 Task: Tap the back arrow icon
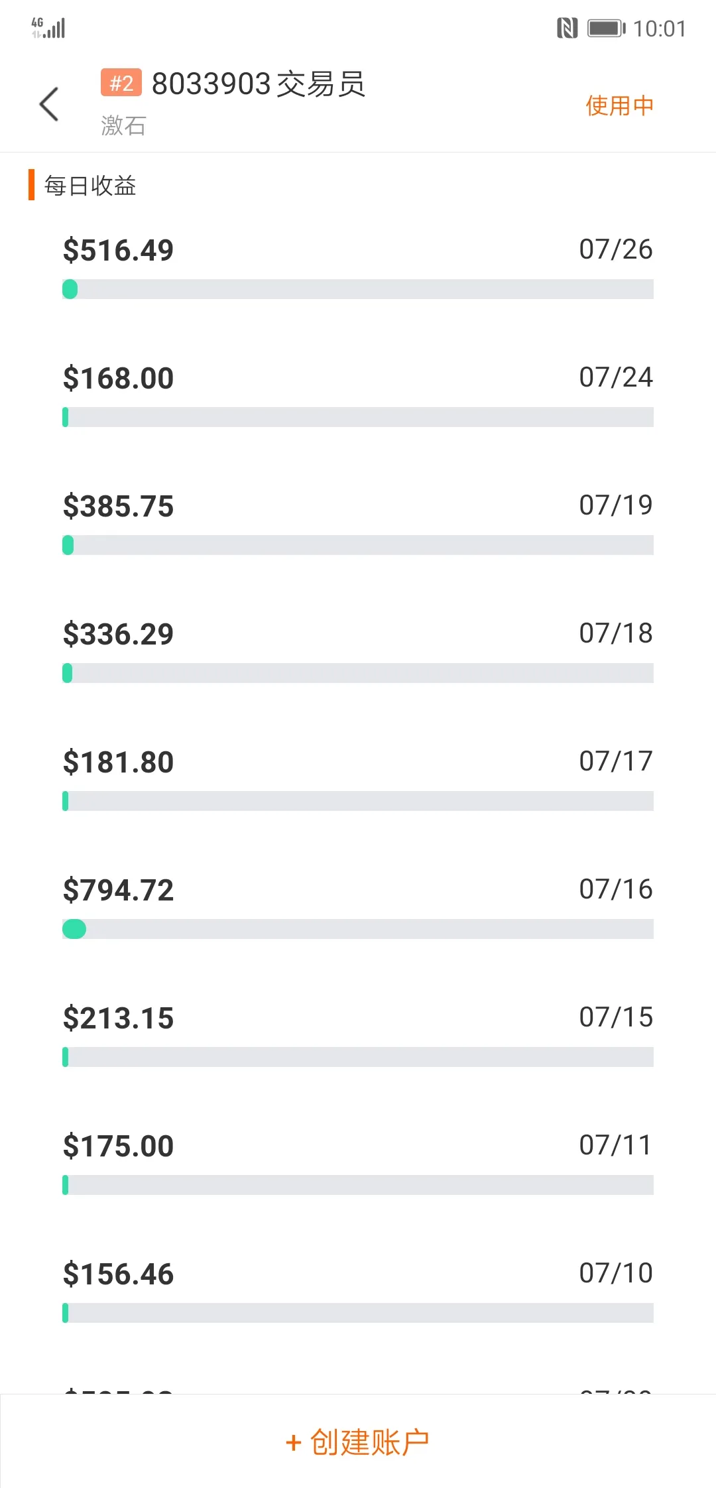(x=49, y=104)
